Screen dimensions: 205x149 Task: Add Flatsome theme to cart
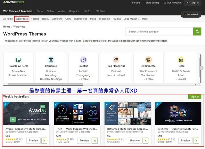(145, 140)
